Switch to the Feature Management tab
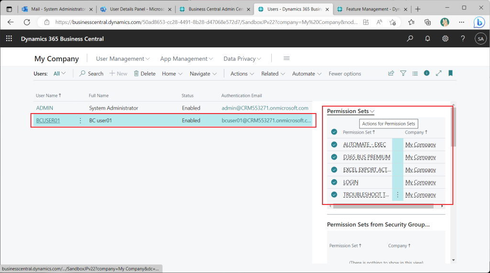The height and width of the screenshot is (273, 490). point(372,9)
